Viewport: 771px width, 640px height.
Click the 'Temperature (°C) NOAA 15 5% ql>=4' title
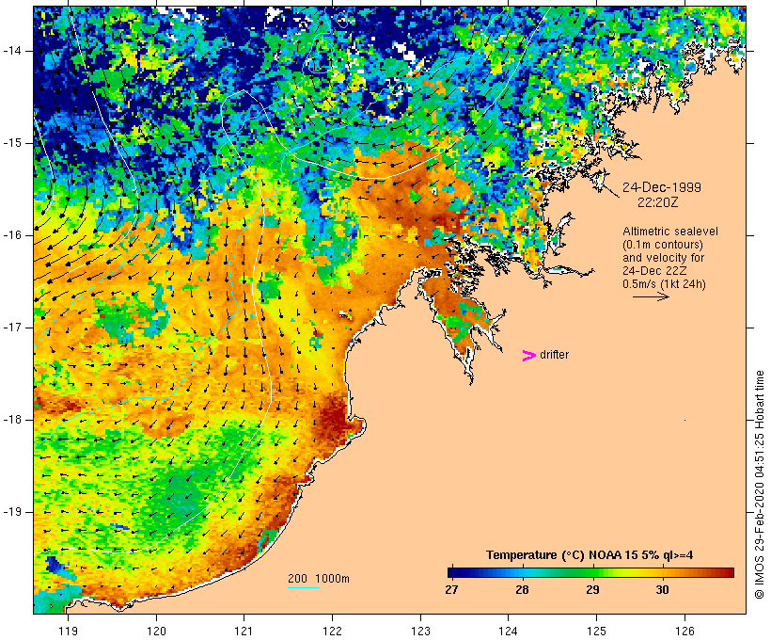click(x=590, y=555)
